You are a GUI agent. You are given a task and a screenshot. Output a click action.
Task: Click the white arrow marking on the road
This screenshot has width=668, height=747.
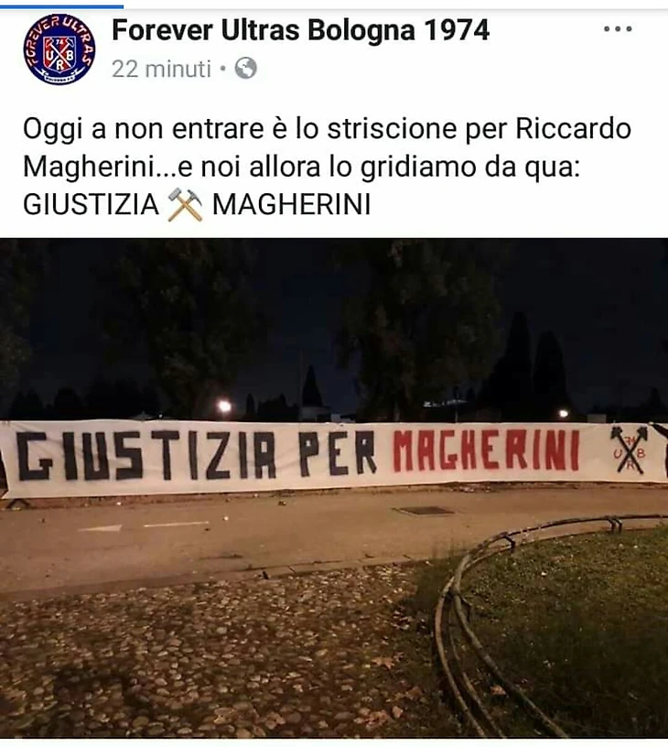click(101, 528)
